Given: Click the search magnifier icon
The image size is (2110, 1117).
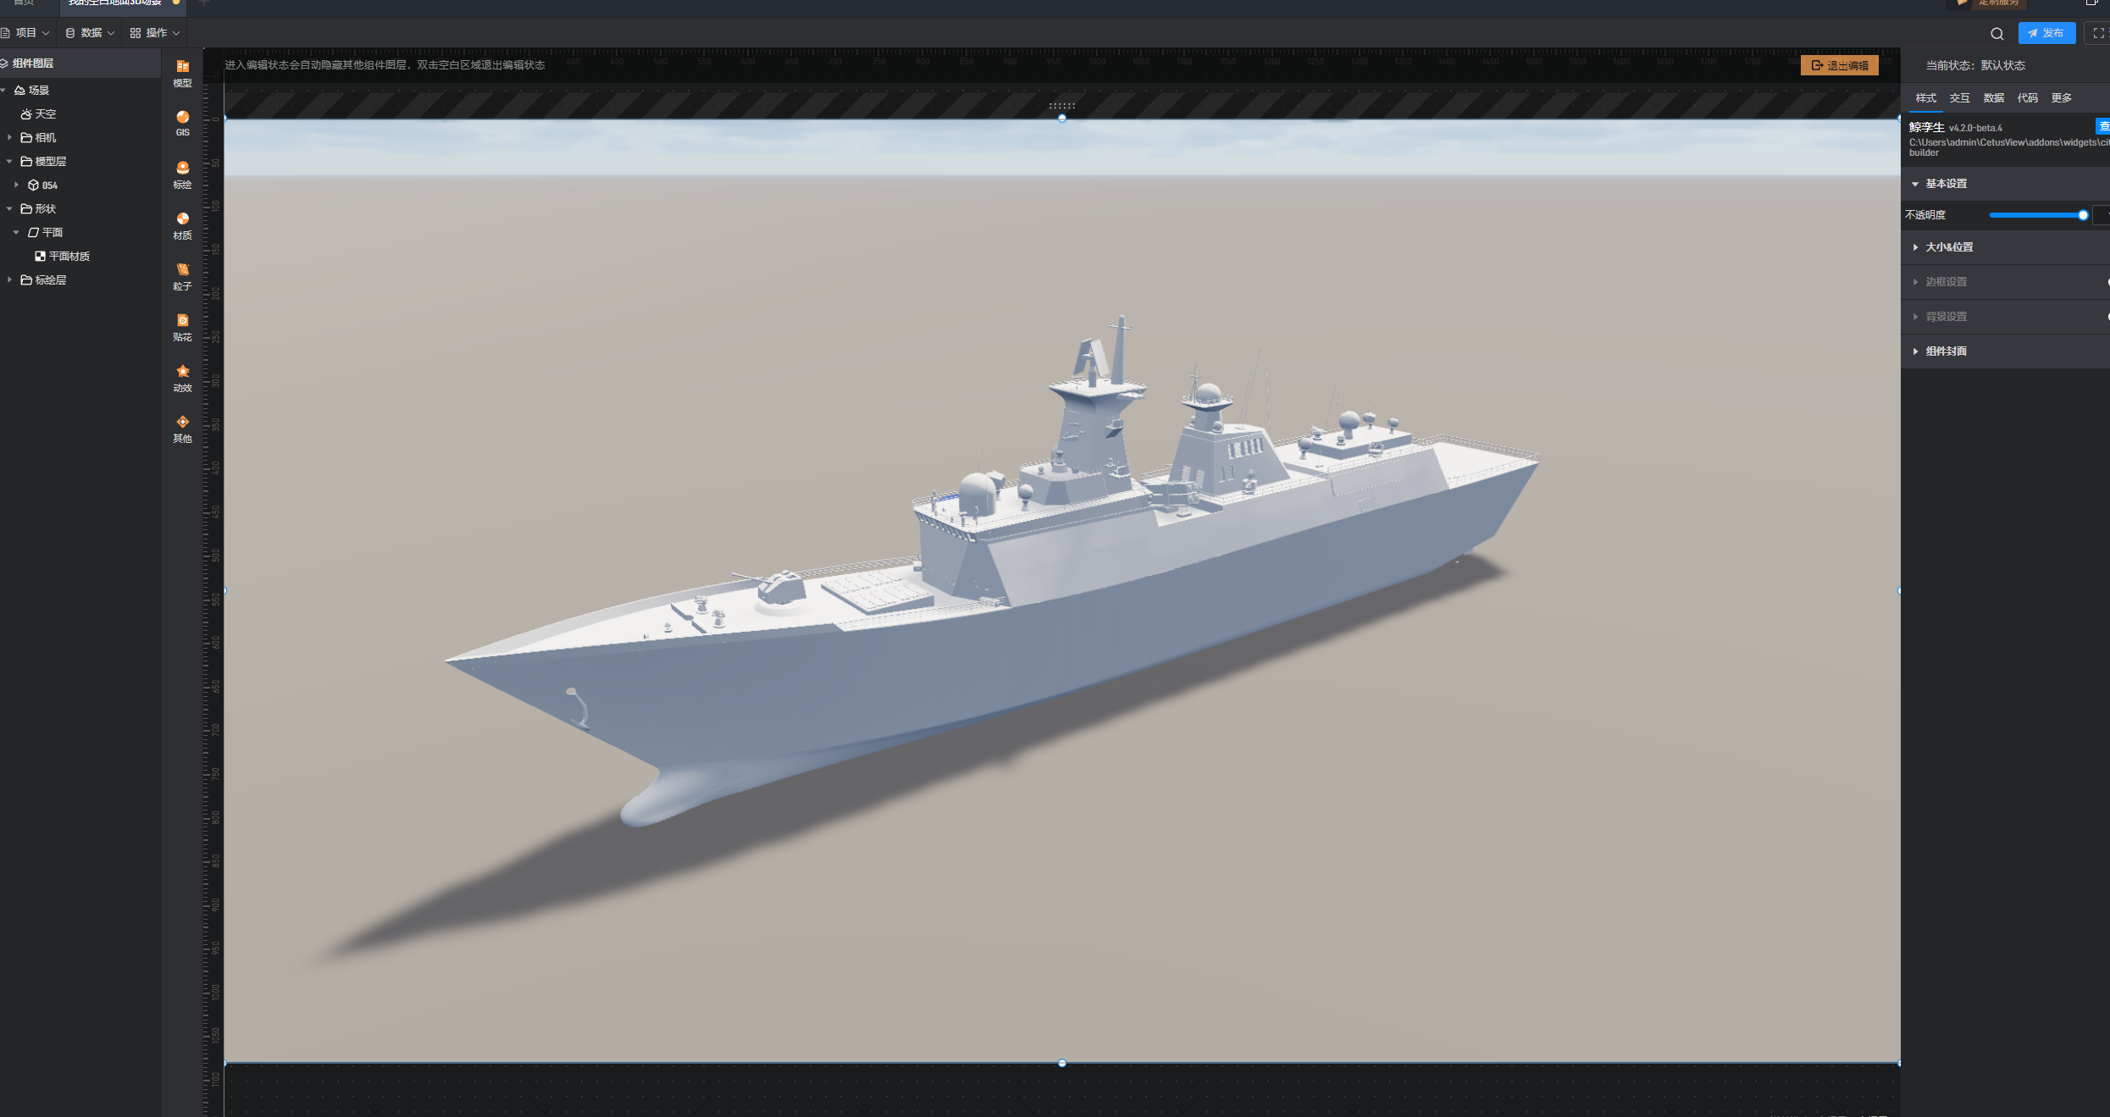Looking at the screenshot, I should click(x=1996, y=34).
